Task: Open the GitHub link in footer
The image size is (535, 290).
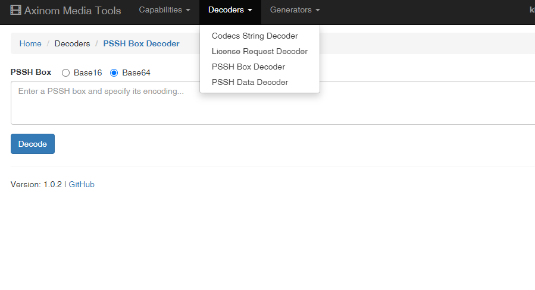Action: point(82,185)
